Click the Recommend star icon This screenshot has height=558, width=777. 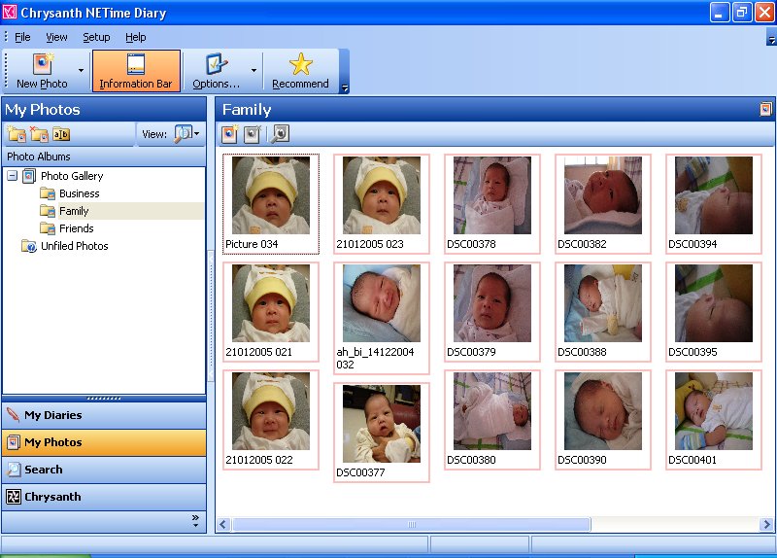pyautogui.click(x=301, y=64)
